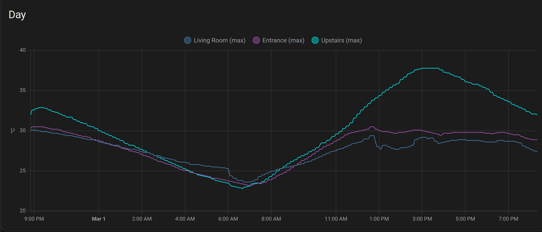This screenshot has height=232, width=542.
Task: Click the Mar 1 axis label
Action: tap(99, 219)
